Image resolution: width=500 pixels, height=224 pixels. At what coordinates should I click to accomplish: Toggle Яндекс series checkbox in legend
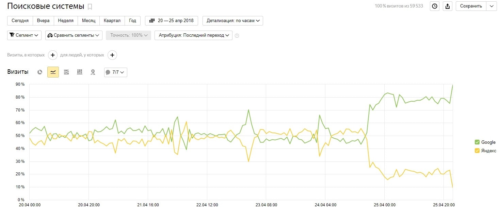(x=477, y=151)
